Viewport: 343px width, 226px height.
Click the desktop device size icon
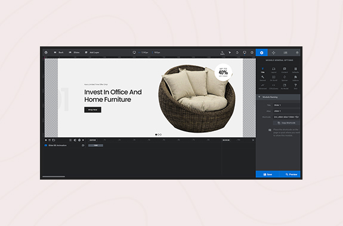point(134,52)
